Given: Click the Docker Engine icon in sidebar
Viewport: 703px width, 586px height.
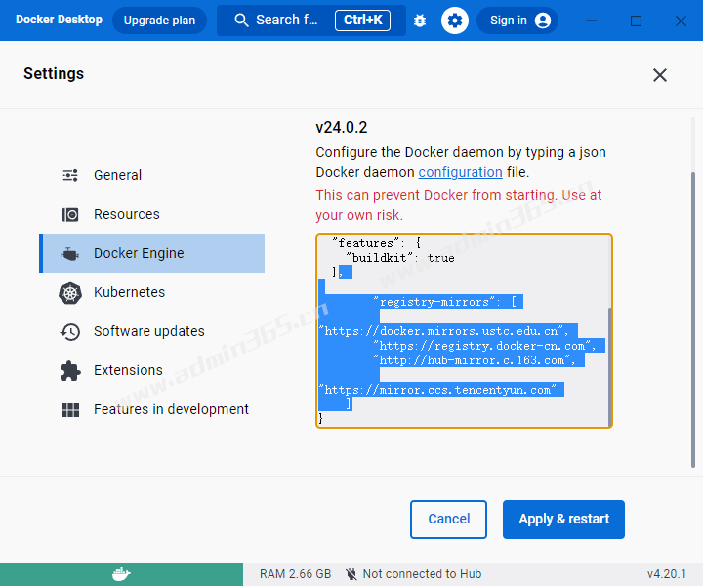Looking at the screenshot, I should 70,254.
